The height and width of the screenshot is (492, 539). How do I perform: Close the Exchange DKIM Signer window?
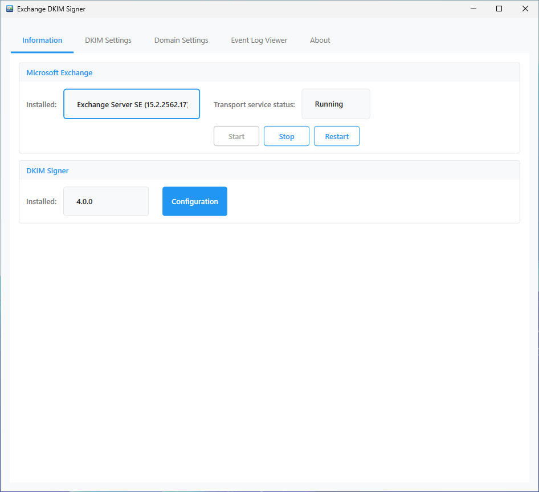click(x=525, y=9)
